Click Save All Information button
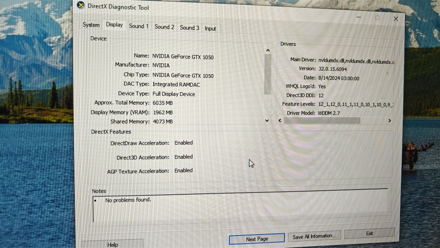Viewport: 440px width, 248px height. pyautogui.click(x=314, y=236)
